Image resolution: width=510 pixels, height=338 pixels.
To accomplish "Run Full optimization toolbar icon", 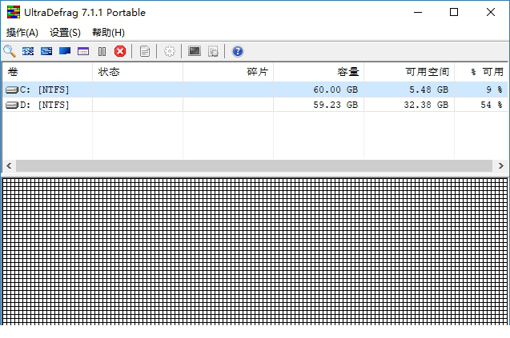I will 65,51.
